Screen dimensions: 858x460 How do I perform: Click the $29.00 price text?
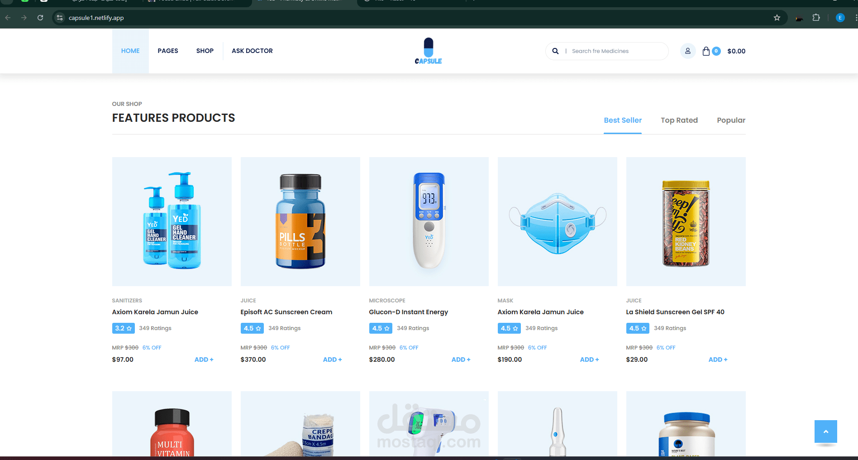click(637, 359)
